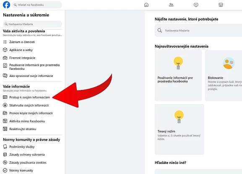Click the Facebook logo icon
Screen dimensions: 242x174
click(x=6, y=5)
